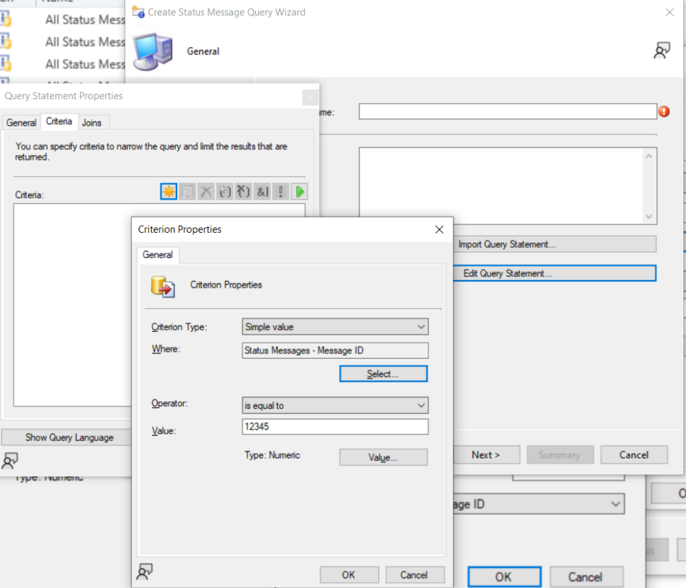Click the Not operator exclamation icon
Viewport: 686px width, 588px height.
(x=281, y=192)
